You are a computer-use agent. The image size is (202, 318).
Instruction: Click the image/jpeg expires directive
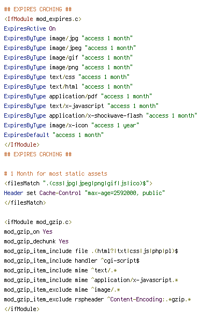coord(70,48)
